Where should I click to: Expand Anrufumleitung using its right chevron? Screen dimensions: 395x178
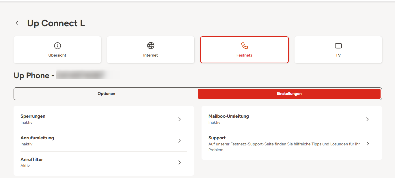click(x=179, y=141)
